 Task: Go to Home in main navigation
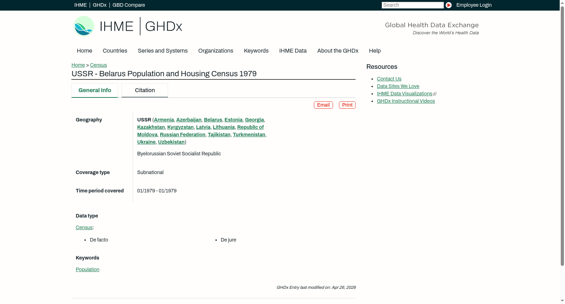pyautogui.click(x=84, y=51)
